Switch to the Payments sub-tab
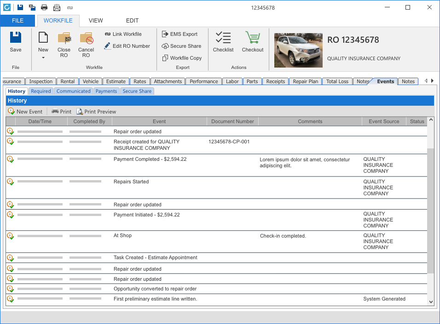This screenshot has width=440, height=324. click(106, 91)
